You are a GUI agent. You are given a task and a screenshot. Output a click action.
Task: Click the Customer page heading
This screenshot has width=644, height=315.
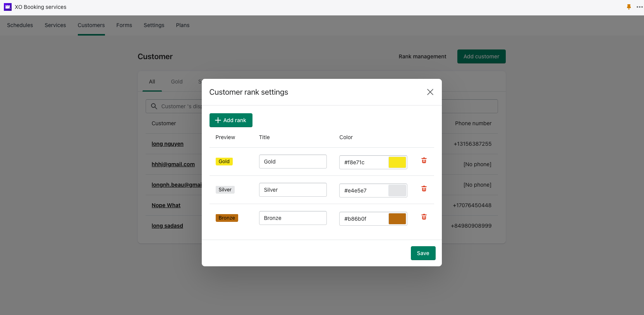(x=155, y=56)
